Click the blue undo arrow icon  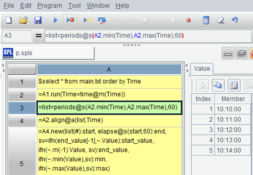point(235,20)
